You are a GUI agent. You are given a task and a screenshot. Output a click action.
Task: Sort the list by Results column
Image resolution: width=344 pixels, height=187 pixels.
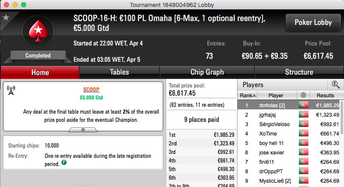[326, 95]
